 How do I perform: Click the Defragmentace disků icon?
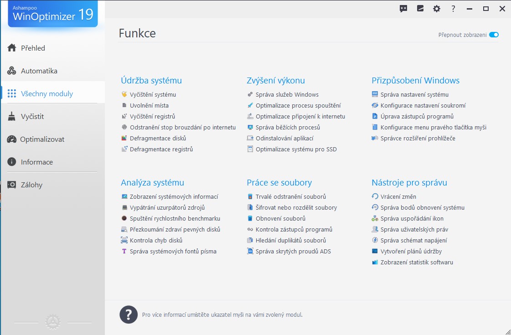pyautogui.click(x=124, y=139)
